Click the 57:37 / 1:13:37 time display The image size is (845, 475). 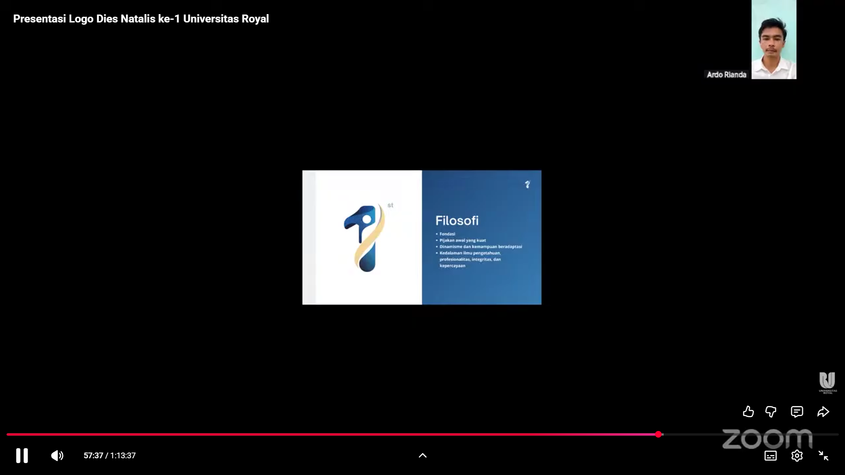(110, 456)
